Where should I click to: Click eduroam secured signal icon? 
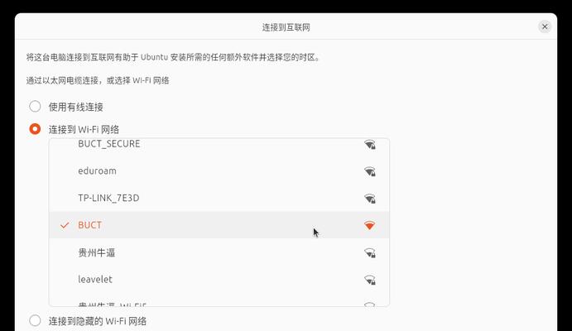[370, 171]
